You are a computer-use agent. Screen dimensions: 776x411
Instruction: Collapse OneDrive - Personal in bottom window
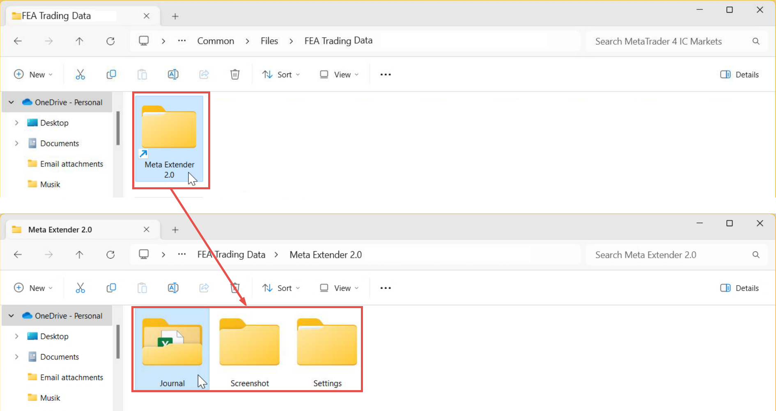(x=11, y=316)
